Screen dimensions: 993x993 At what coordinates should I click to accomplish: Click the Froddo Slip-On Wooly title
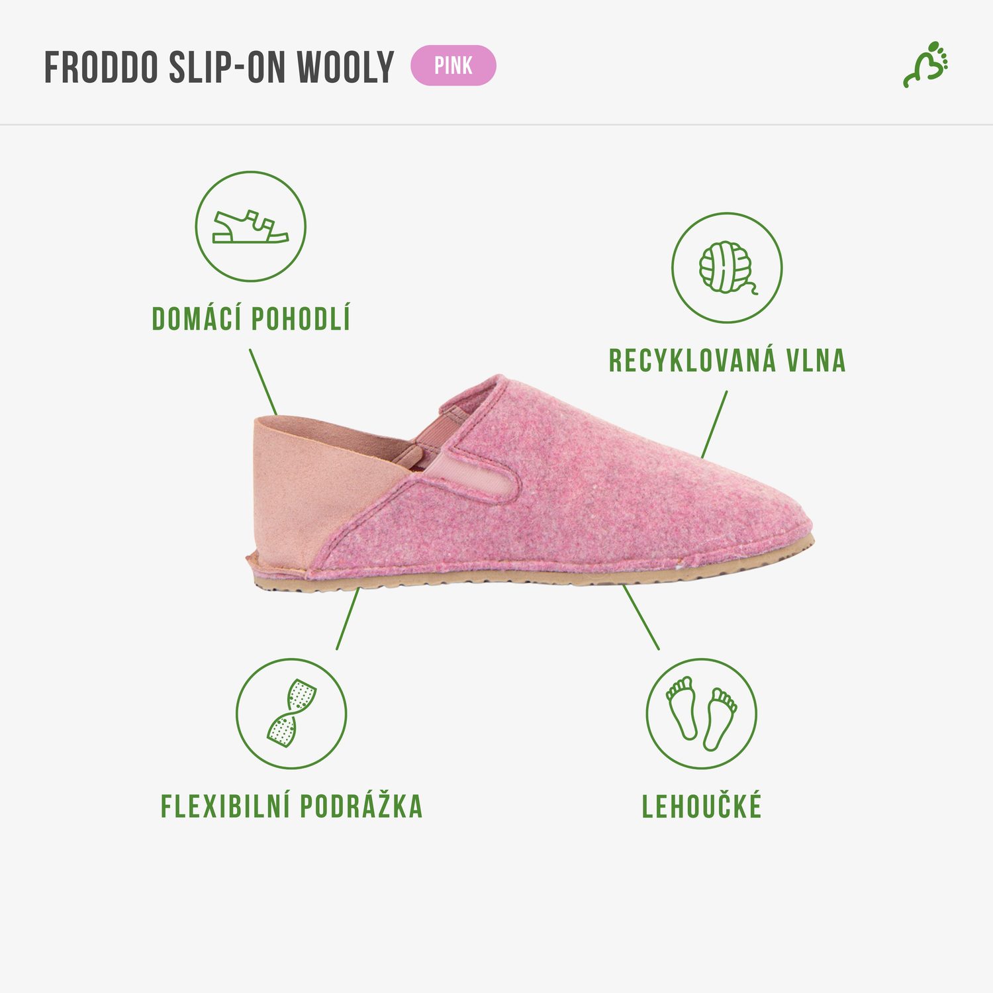[219, 67]
